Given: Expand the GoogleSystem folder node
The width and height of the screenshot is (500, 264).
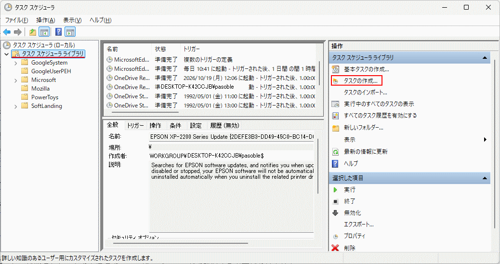Looking at the screenshot, I should tap(15, 63).
